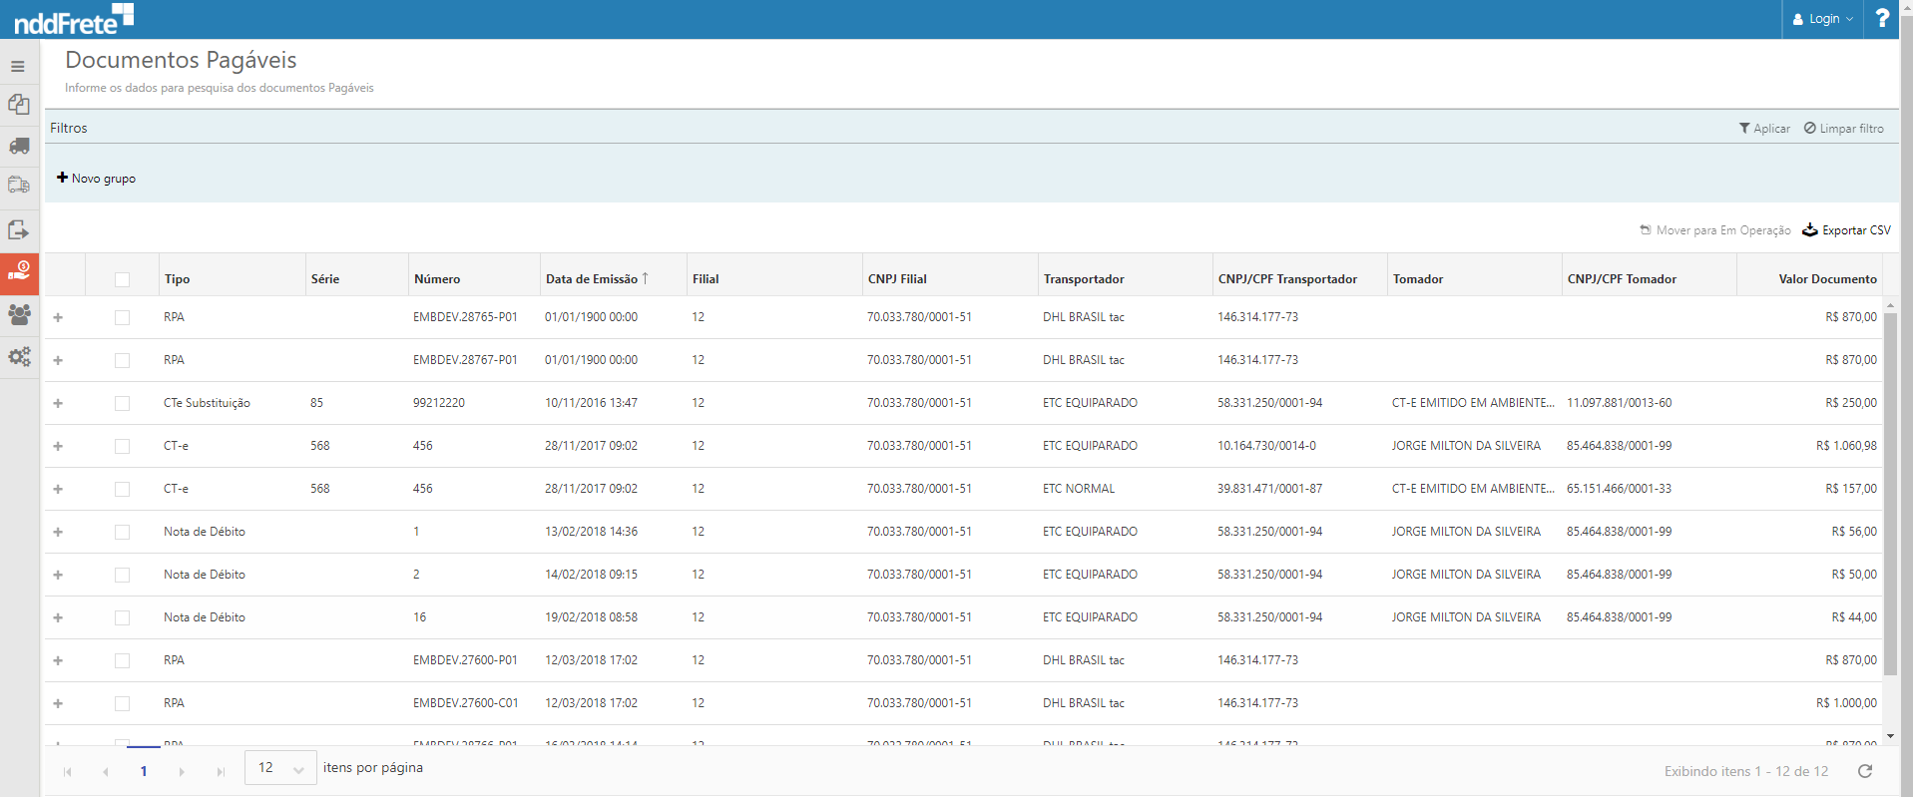Add a Novo grupo filter

[x=97, y=179]
